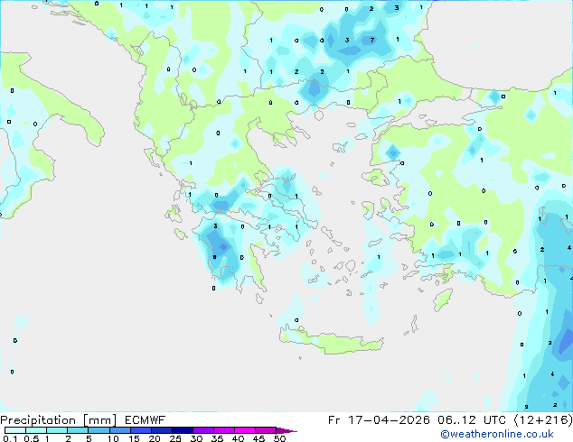
Task: Click the legend label '0.1'
Action: pyautogui.click(x=10, y=438)
